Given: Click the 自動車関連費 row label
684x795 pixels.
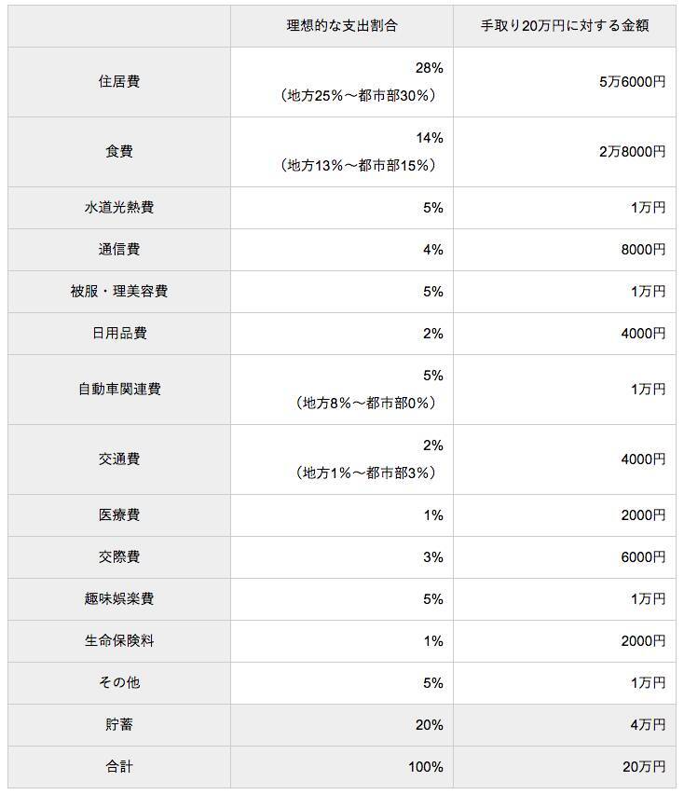Looking at the screenshot, I should coord(119,390).
